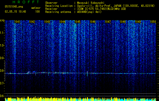The width and height of the screenshot is (159, 101).
Task: Click the 1043 time marker
Action: 47,22
